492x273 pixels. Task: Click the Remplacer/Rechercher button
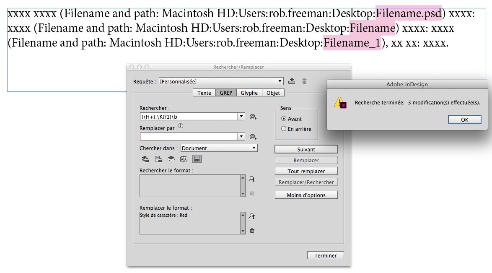[306, 182]
